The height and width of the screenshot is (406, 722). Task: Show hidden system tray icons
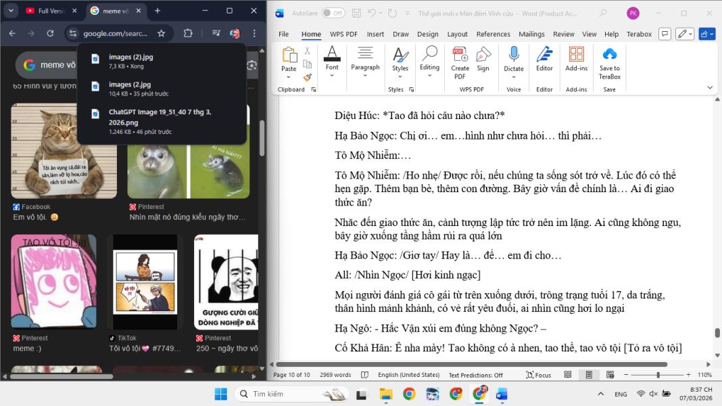[600, 394]
